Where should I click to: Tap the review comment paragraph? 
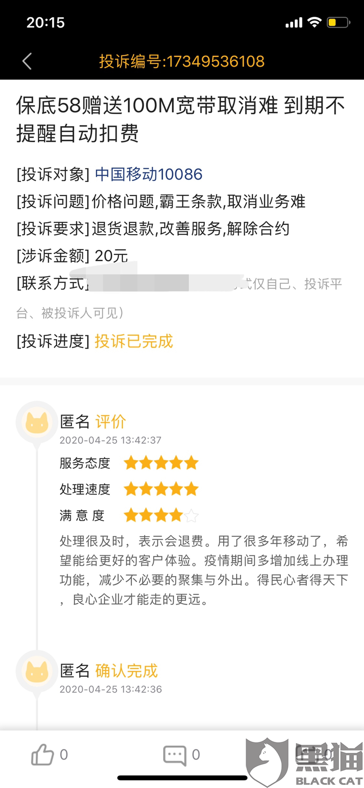(204, 570)
